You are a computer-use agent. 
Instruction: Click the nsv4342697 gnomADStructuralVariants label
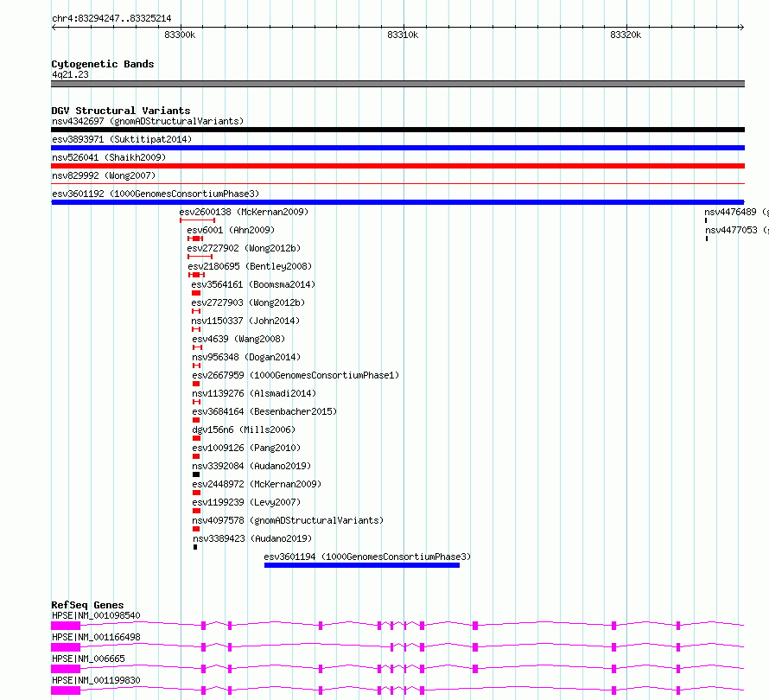pyautogui.click(x=148, y=121)
